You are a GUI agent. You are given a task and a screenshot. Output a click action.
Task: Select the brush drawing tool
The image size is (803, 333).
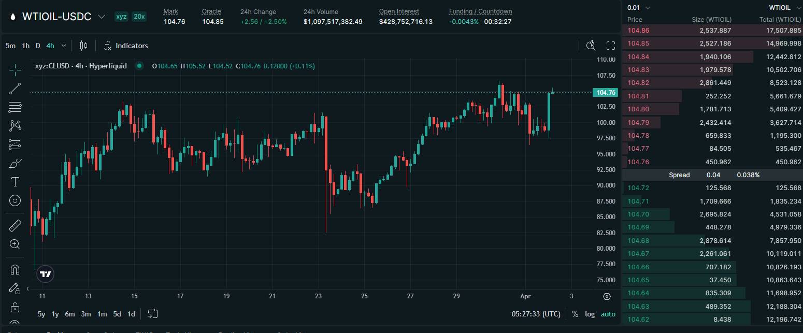(15, 163)
